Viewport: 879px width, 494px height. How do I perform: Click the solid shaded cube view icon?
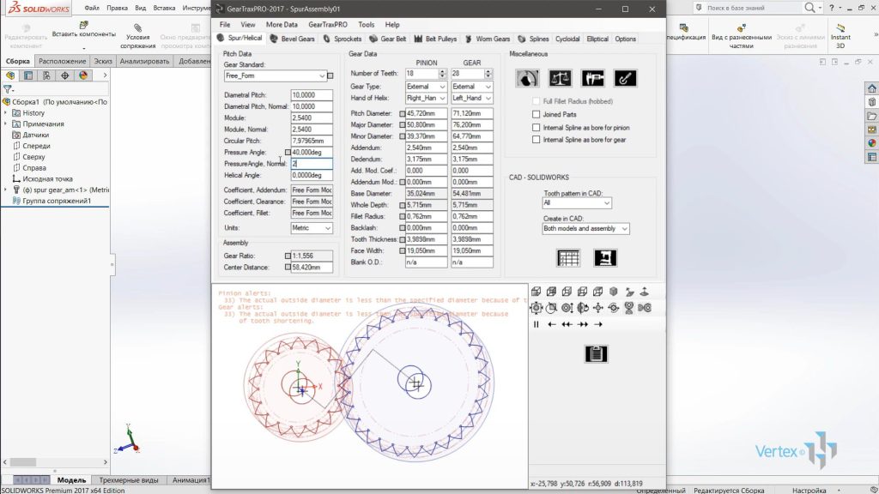click(613, 292)
